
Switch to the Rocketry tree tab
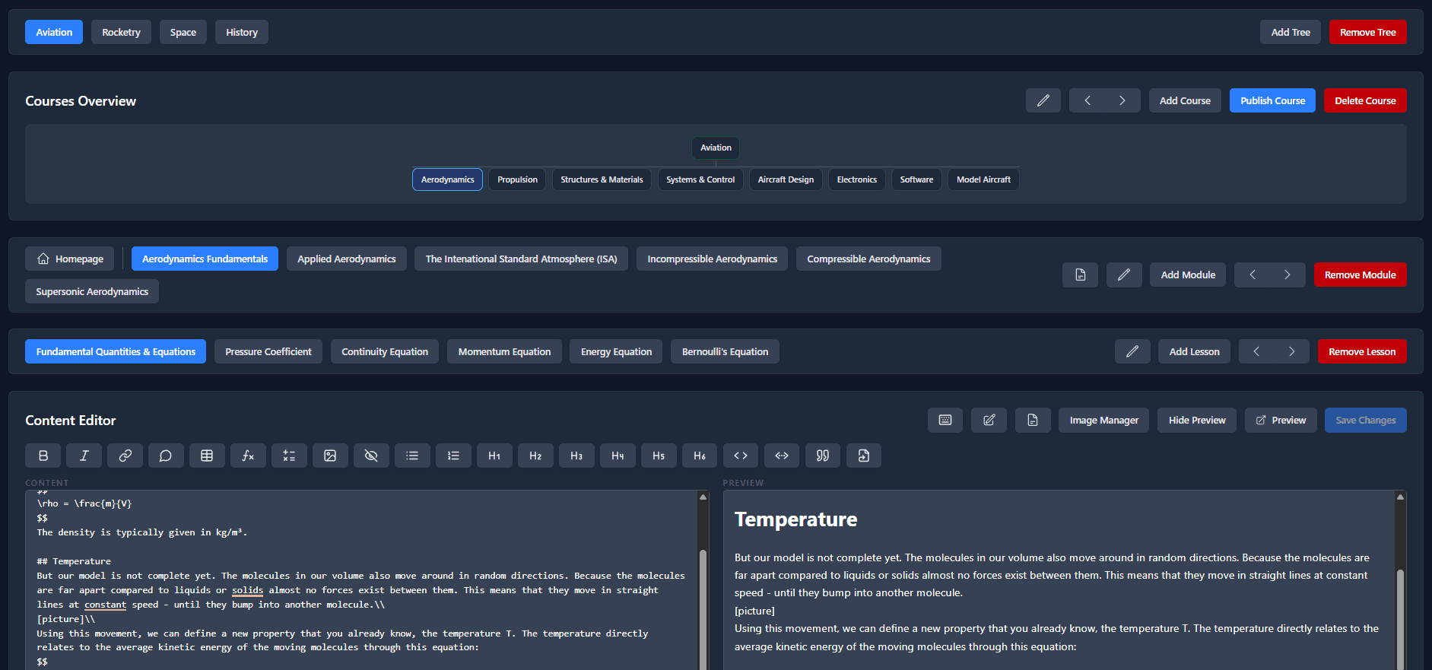tap(122, 32)
